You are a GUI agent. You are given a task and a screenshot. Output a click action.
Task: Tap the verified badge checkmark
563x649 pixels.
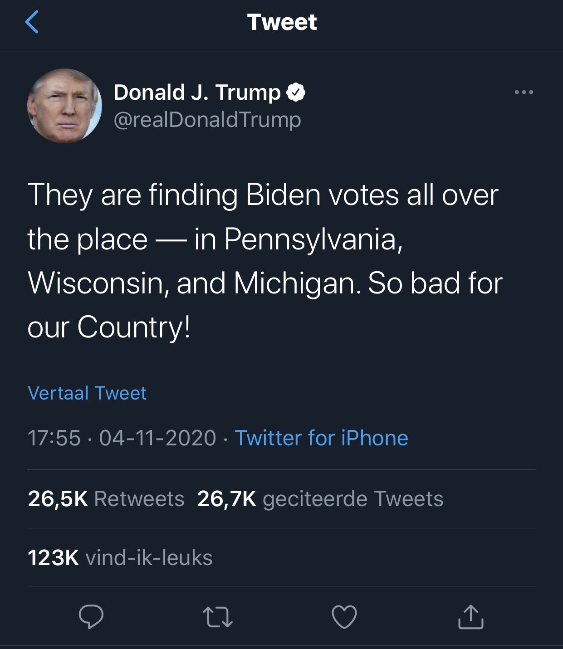[x=296, y=93]
